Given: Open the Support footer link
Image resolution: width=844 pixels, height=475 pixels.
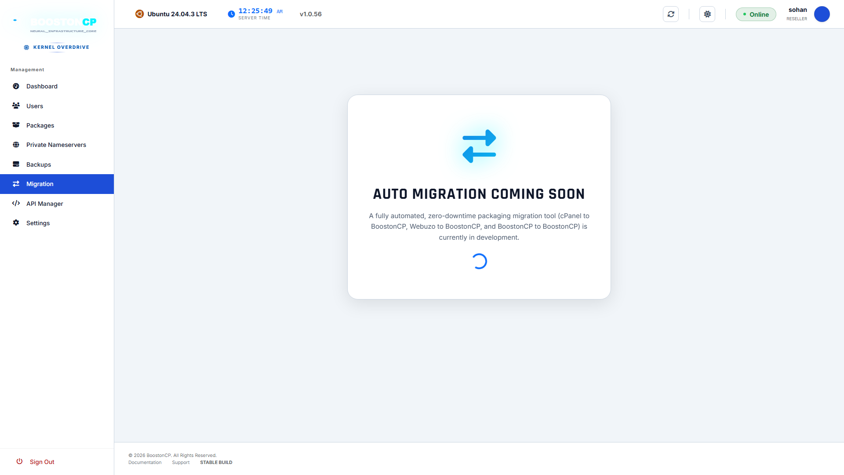Looking at the screenshot, I should (181, 462).
